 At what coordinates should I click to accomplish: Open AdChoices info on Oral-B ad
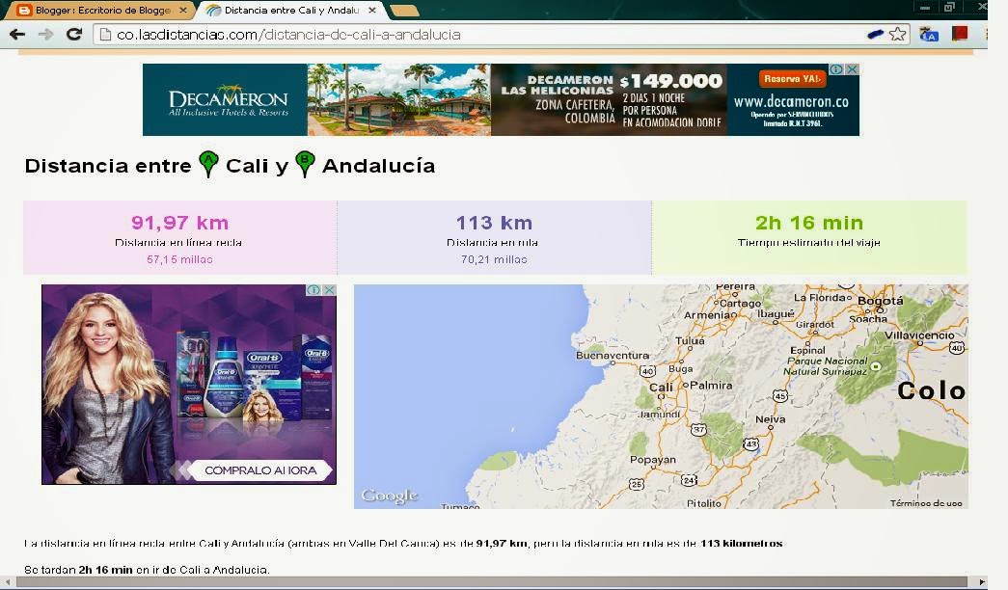click(x=313, y=290)
